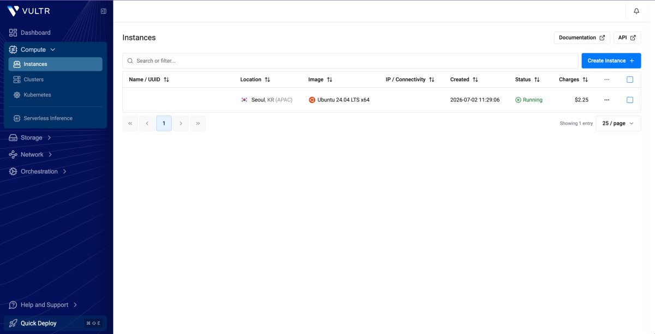
Task: Sort by Created arrows
Action: (475, 80)
